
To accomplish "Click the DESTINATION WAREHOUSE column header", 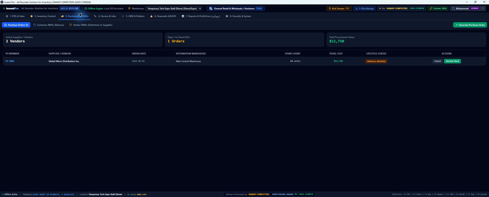I will click(x=191, y=54).
